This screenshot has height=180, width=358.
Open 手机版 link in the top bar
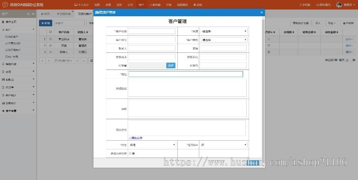(305, 4)
